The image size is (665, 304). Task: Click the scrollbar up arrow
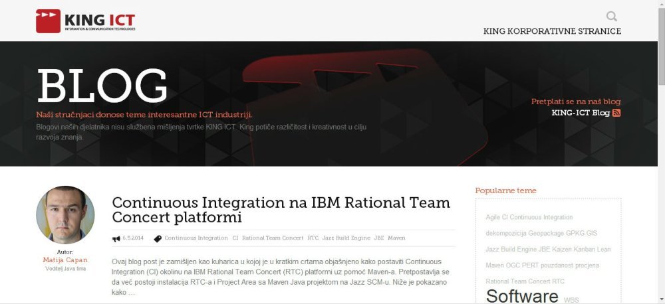point(661,4)
